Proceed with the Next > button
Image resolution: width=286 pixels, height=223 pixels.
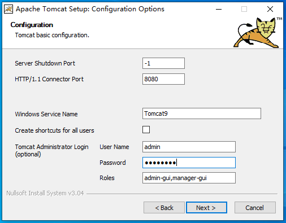pos(206,208)
